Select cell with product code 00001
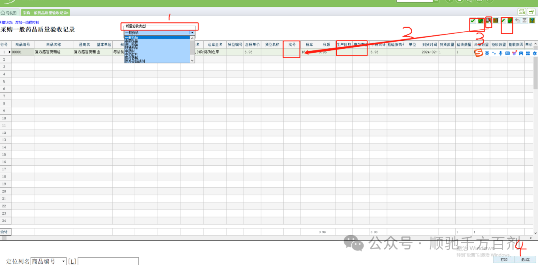This screenshot has width=538, height=265. click(22, 52)
